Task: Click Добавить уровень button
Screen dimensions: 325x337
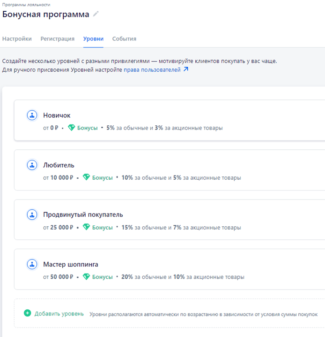Action: [59, 314]
